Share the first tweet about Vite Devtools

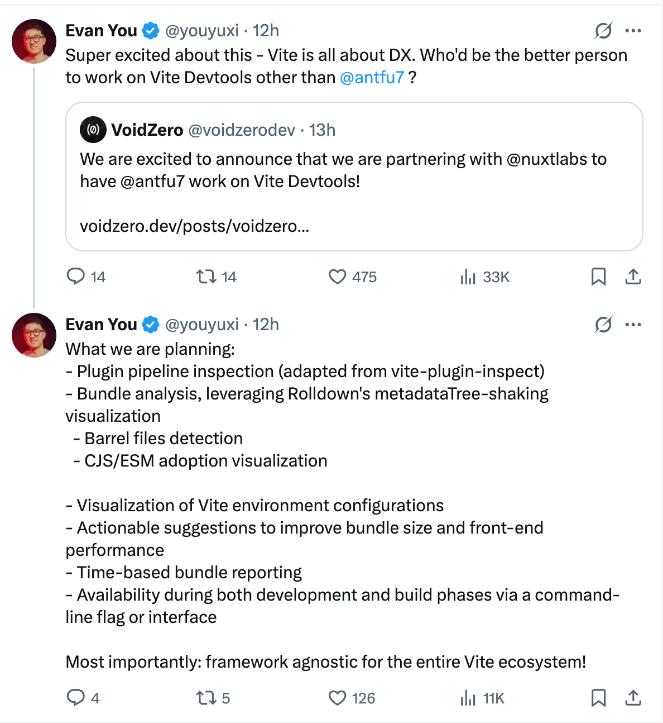(633, 277)
